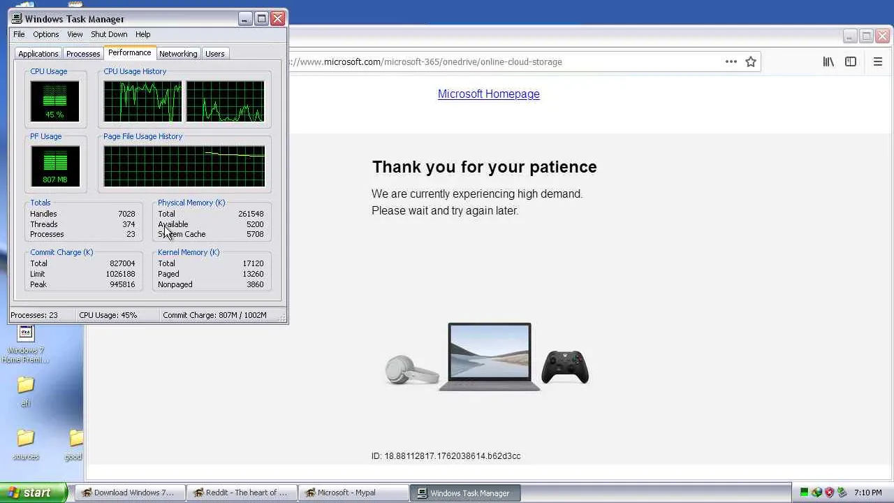Toggle the browser sidebar icon
The image size is (894, 503).
tap(851, 61)
